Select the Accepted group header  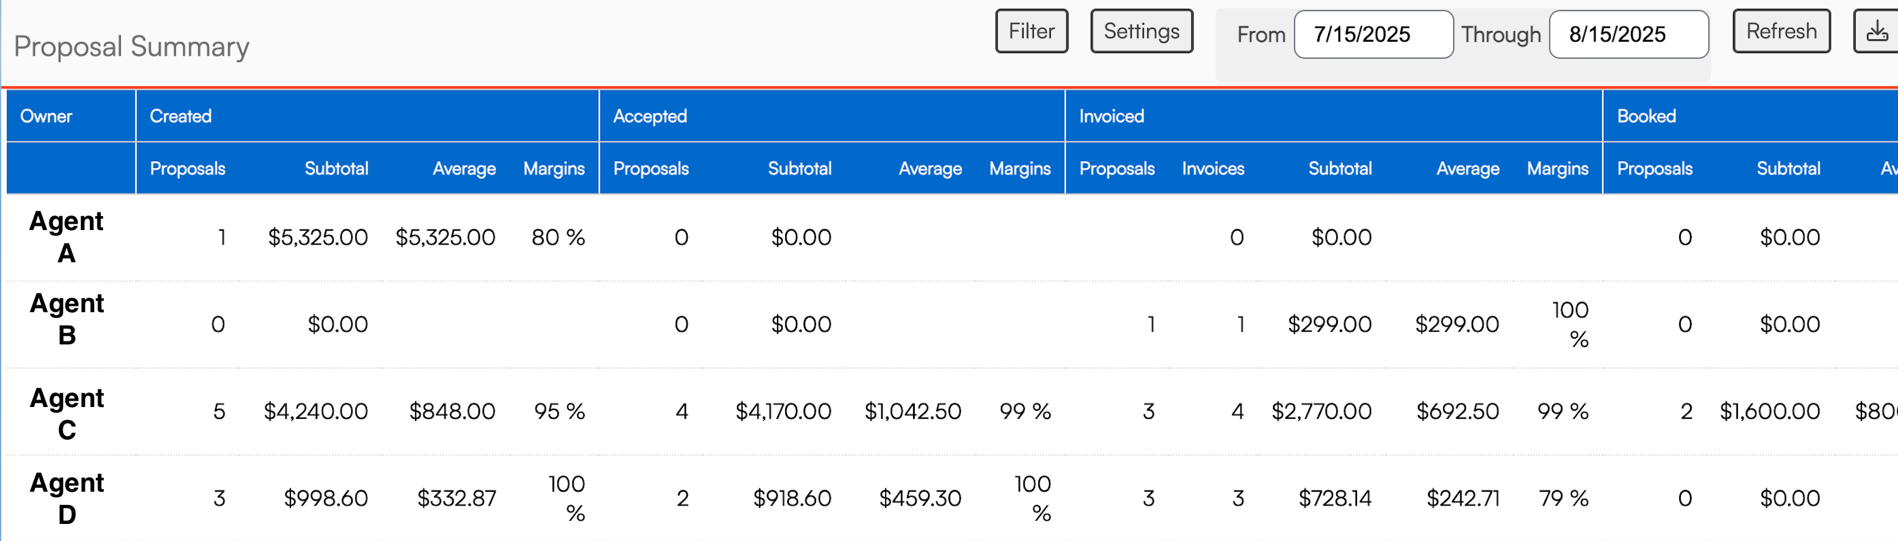pos(649,116)
